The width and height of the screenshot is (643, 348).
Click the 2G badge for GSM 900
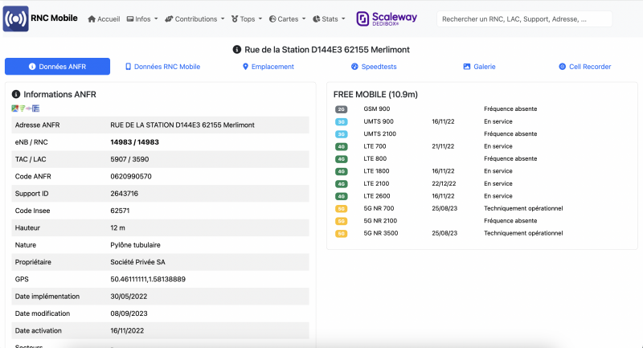pos(342,108)
